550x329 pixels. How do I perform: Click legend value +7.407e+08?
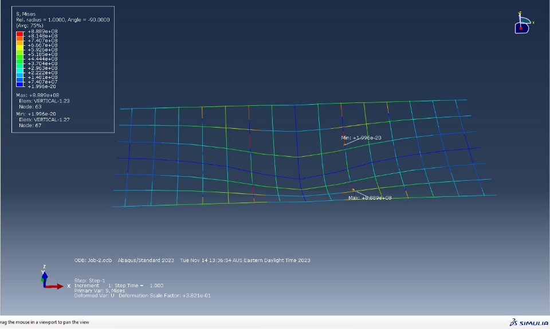[42, 40]
